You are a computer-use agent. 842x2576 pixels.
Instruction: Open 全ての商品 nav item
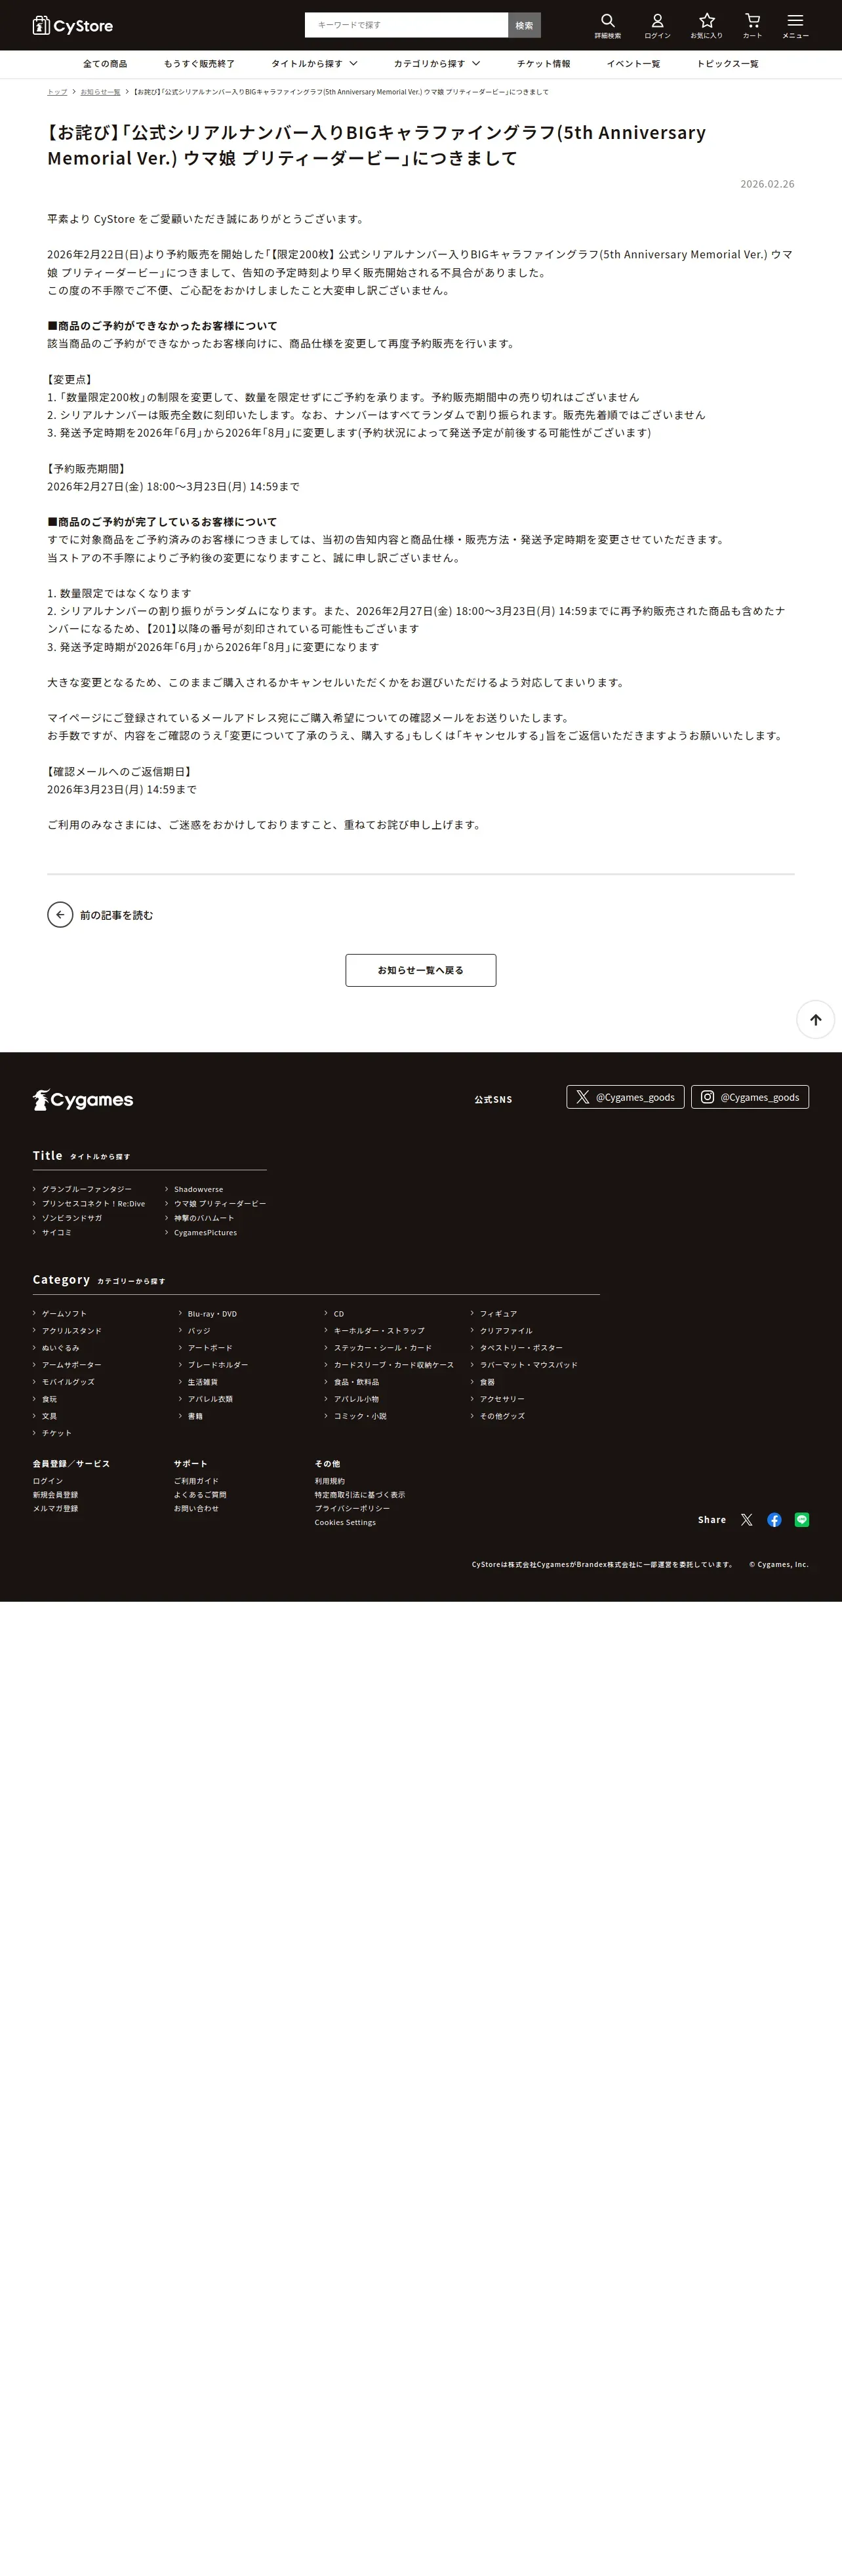coord(105,64)
